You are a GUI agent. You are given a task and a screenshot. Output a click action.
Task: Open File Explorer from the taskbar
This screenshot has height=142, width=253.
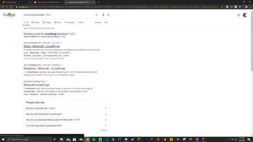(62, 139)
